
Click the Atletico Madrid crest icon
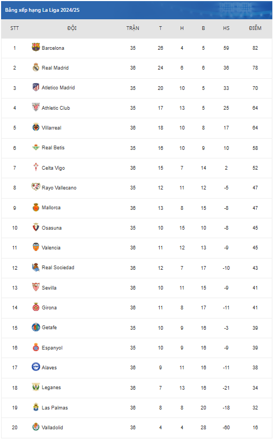point(36,87)
